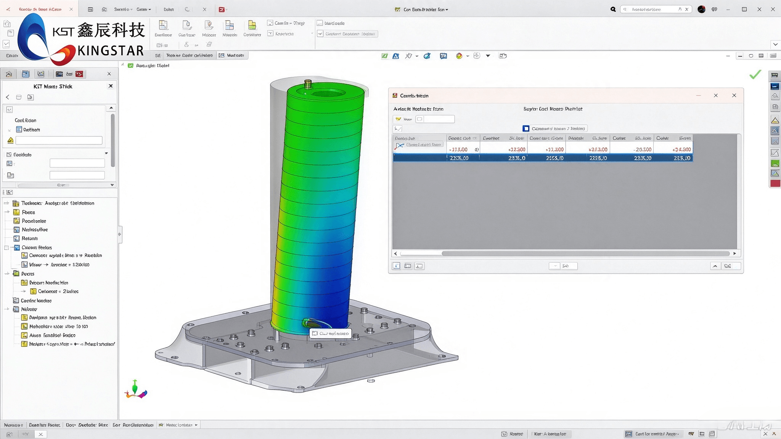This screenshot has width=781, height=439.
Task: Toggle the small checkbox inside the dialog filter field
Action: pos(420,119)
